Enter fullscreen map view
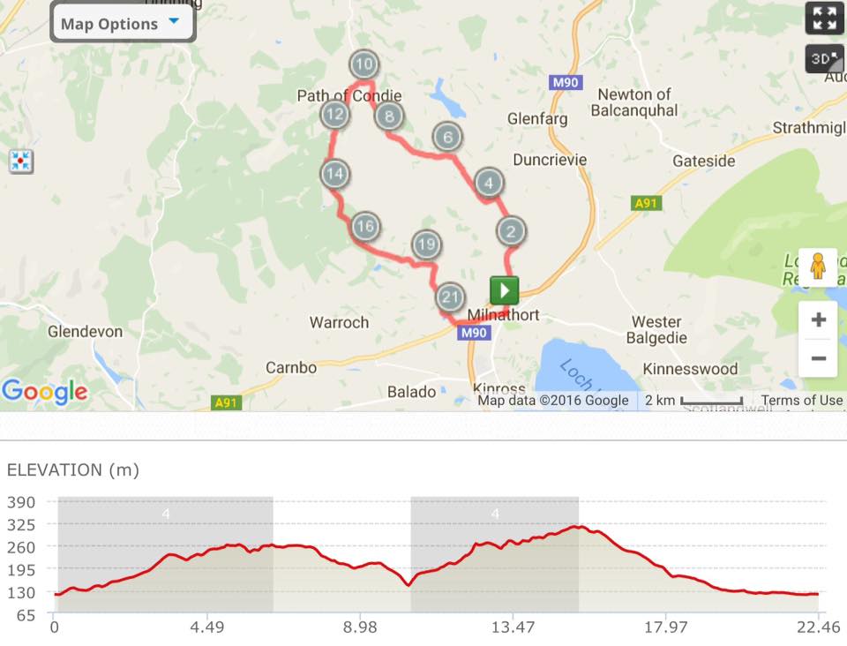847x646 pixels. 824,18
